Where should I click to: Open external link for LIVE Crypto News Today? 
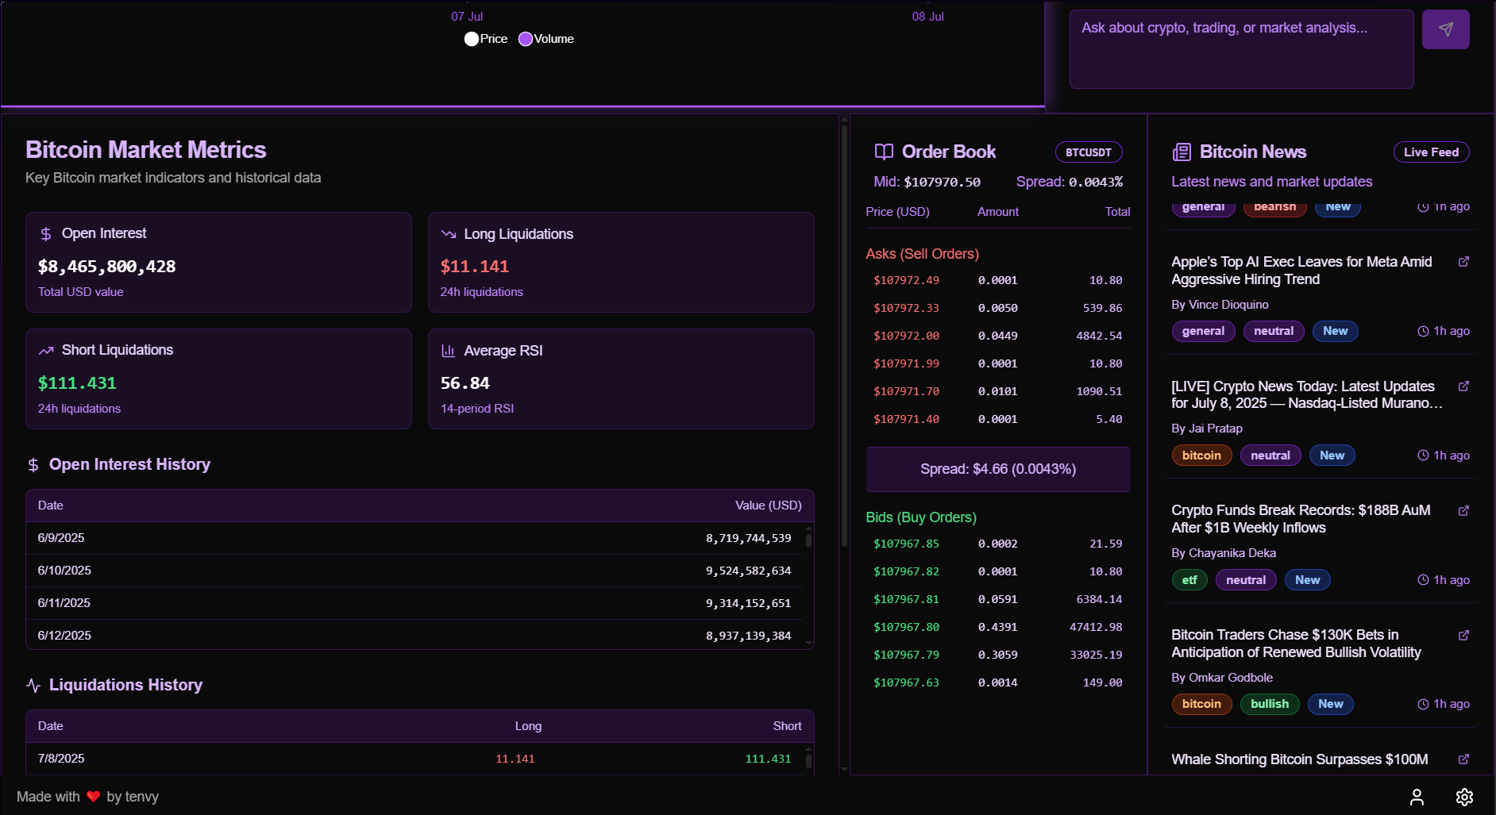coord(1463,386)
